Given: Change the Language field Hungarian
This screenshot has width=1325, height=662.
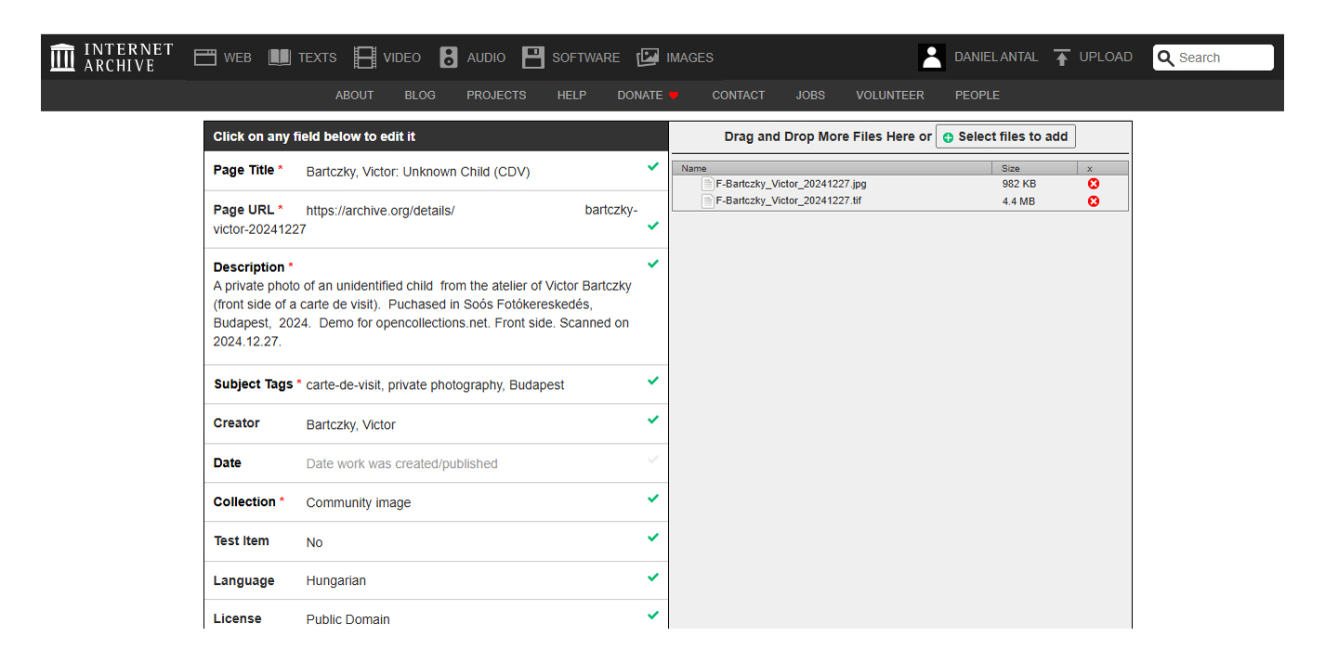Looking at the screenshot, I should [336, 580].
